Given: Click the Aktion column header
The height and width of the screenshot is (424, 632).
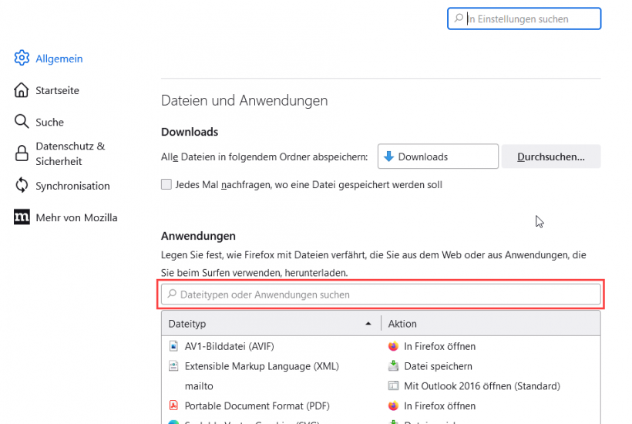Looking at the screenshot, I should (490, 324).
